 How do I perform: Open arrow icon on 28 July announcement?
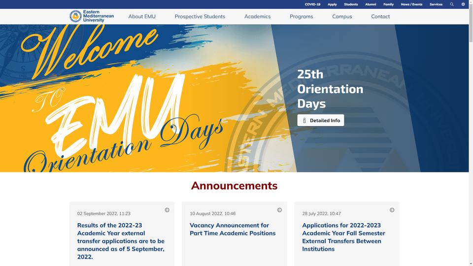coord(392,210)
